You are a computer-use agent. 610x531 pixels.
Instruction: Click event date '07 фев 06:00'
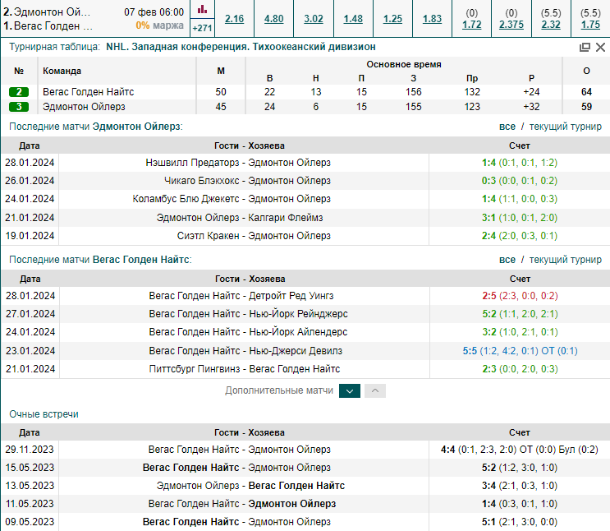(x=154, y=12)
